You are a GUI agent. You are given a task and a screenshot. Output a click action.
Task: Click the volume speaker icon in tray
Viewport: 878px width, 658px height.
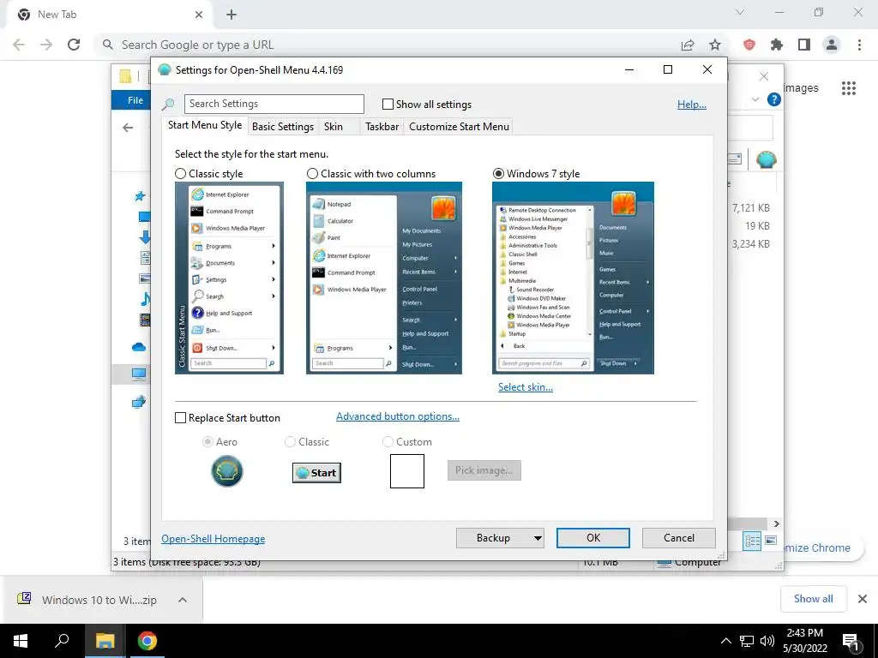click(x=767, y=641)
